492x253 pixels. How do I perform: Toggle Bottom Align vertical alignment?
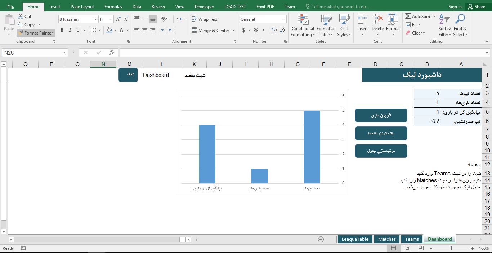click(153, 19)
